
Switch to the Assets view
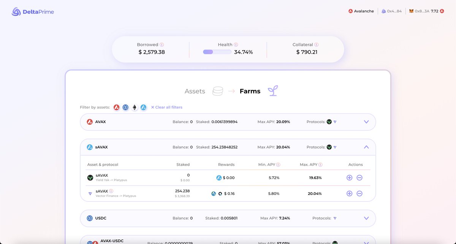tap(195, 91)
